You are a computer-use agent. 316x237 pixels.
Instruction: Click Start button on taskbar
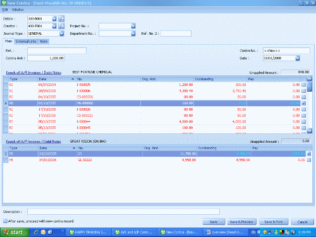click(14, 232)
